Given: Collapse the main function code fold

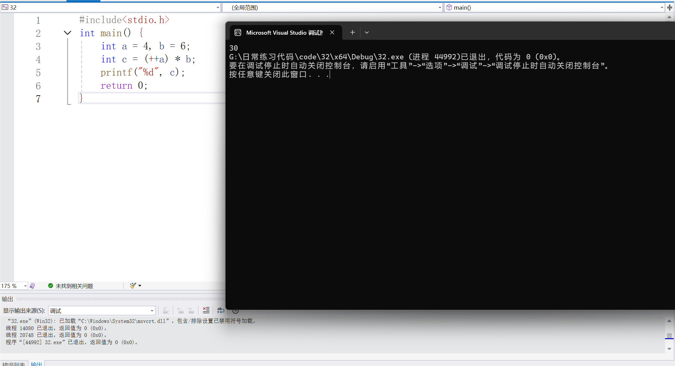Looking at the screenshot, I should pyautogui.click(x=67, y=33).
